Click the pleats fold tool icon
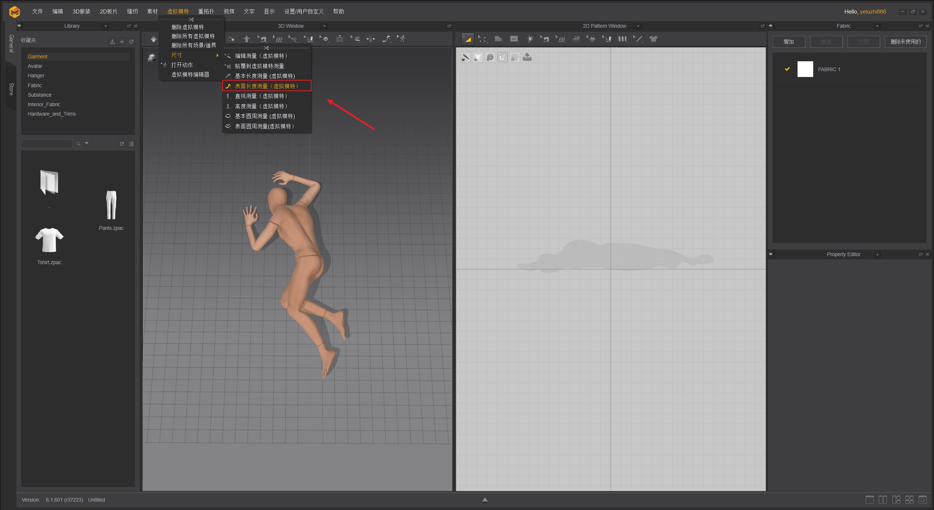Viewport: 934px width, 510px height. pos(622,39)
